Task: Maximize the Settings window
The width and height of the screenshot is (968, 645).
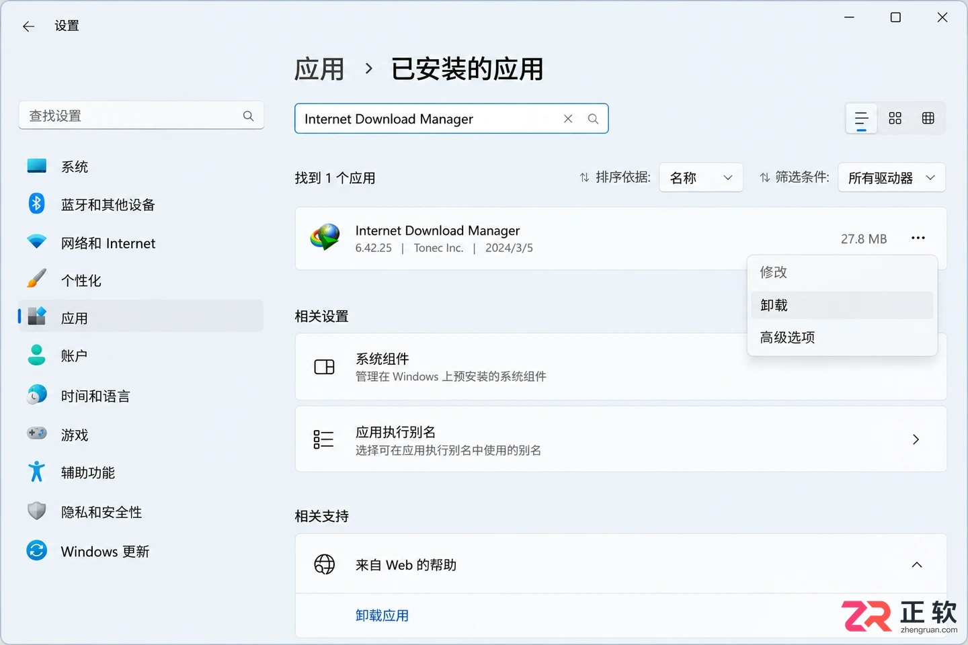Action: tap(895, 17)
